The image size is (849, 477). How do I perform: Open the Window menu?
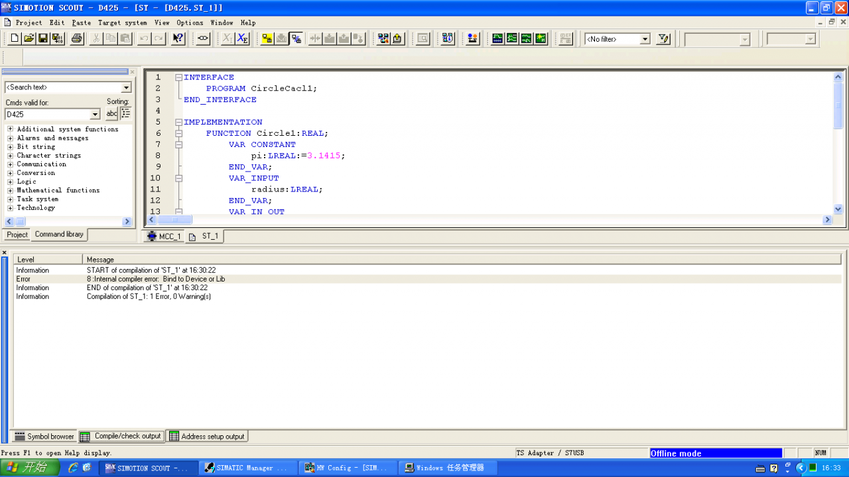tap(222, 23)
